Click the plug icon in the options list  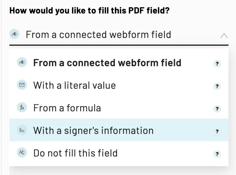pyautogui.click(x=22, y=62)
